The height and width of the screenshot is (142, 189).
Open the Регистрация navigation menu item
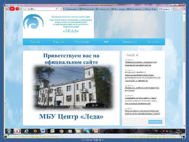(82, 42)
